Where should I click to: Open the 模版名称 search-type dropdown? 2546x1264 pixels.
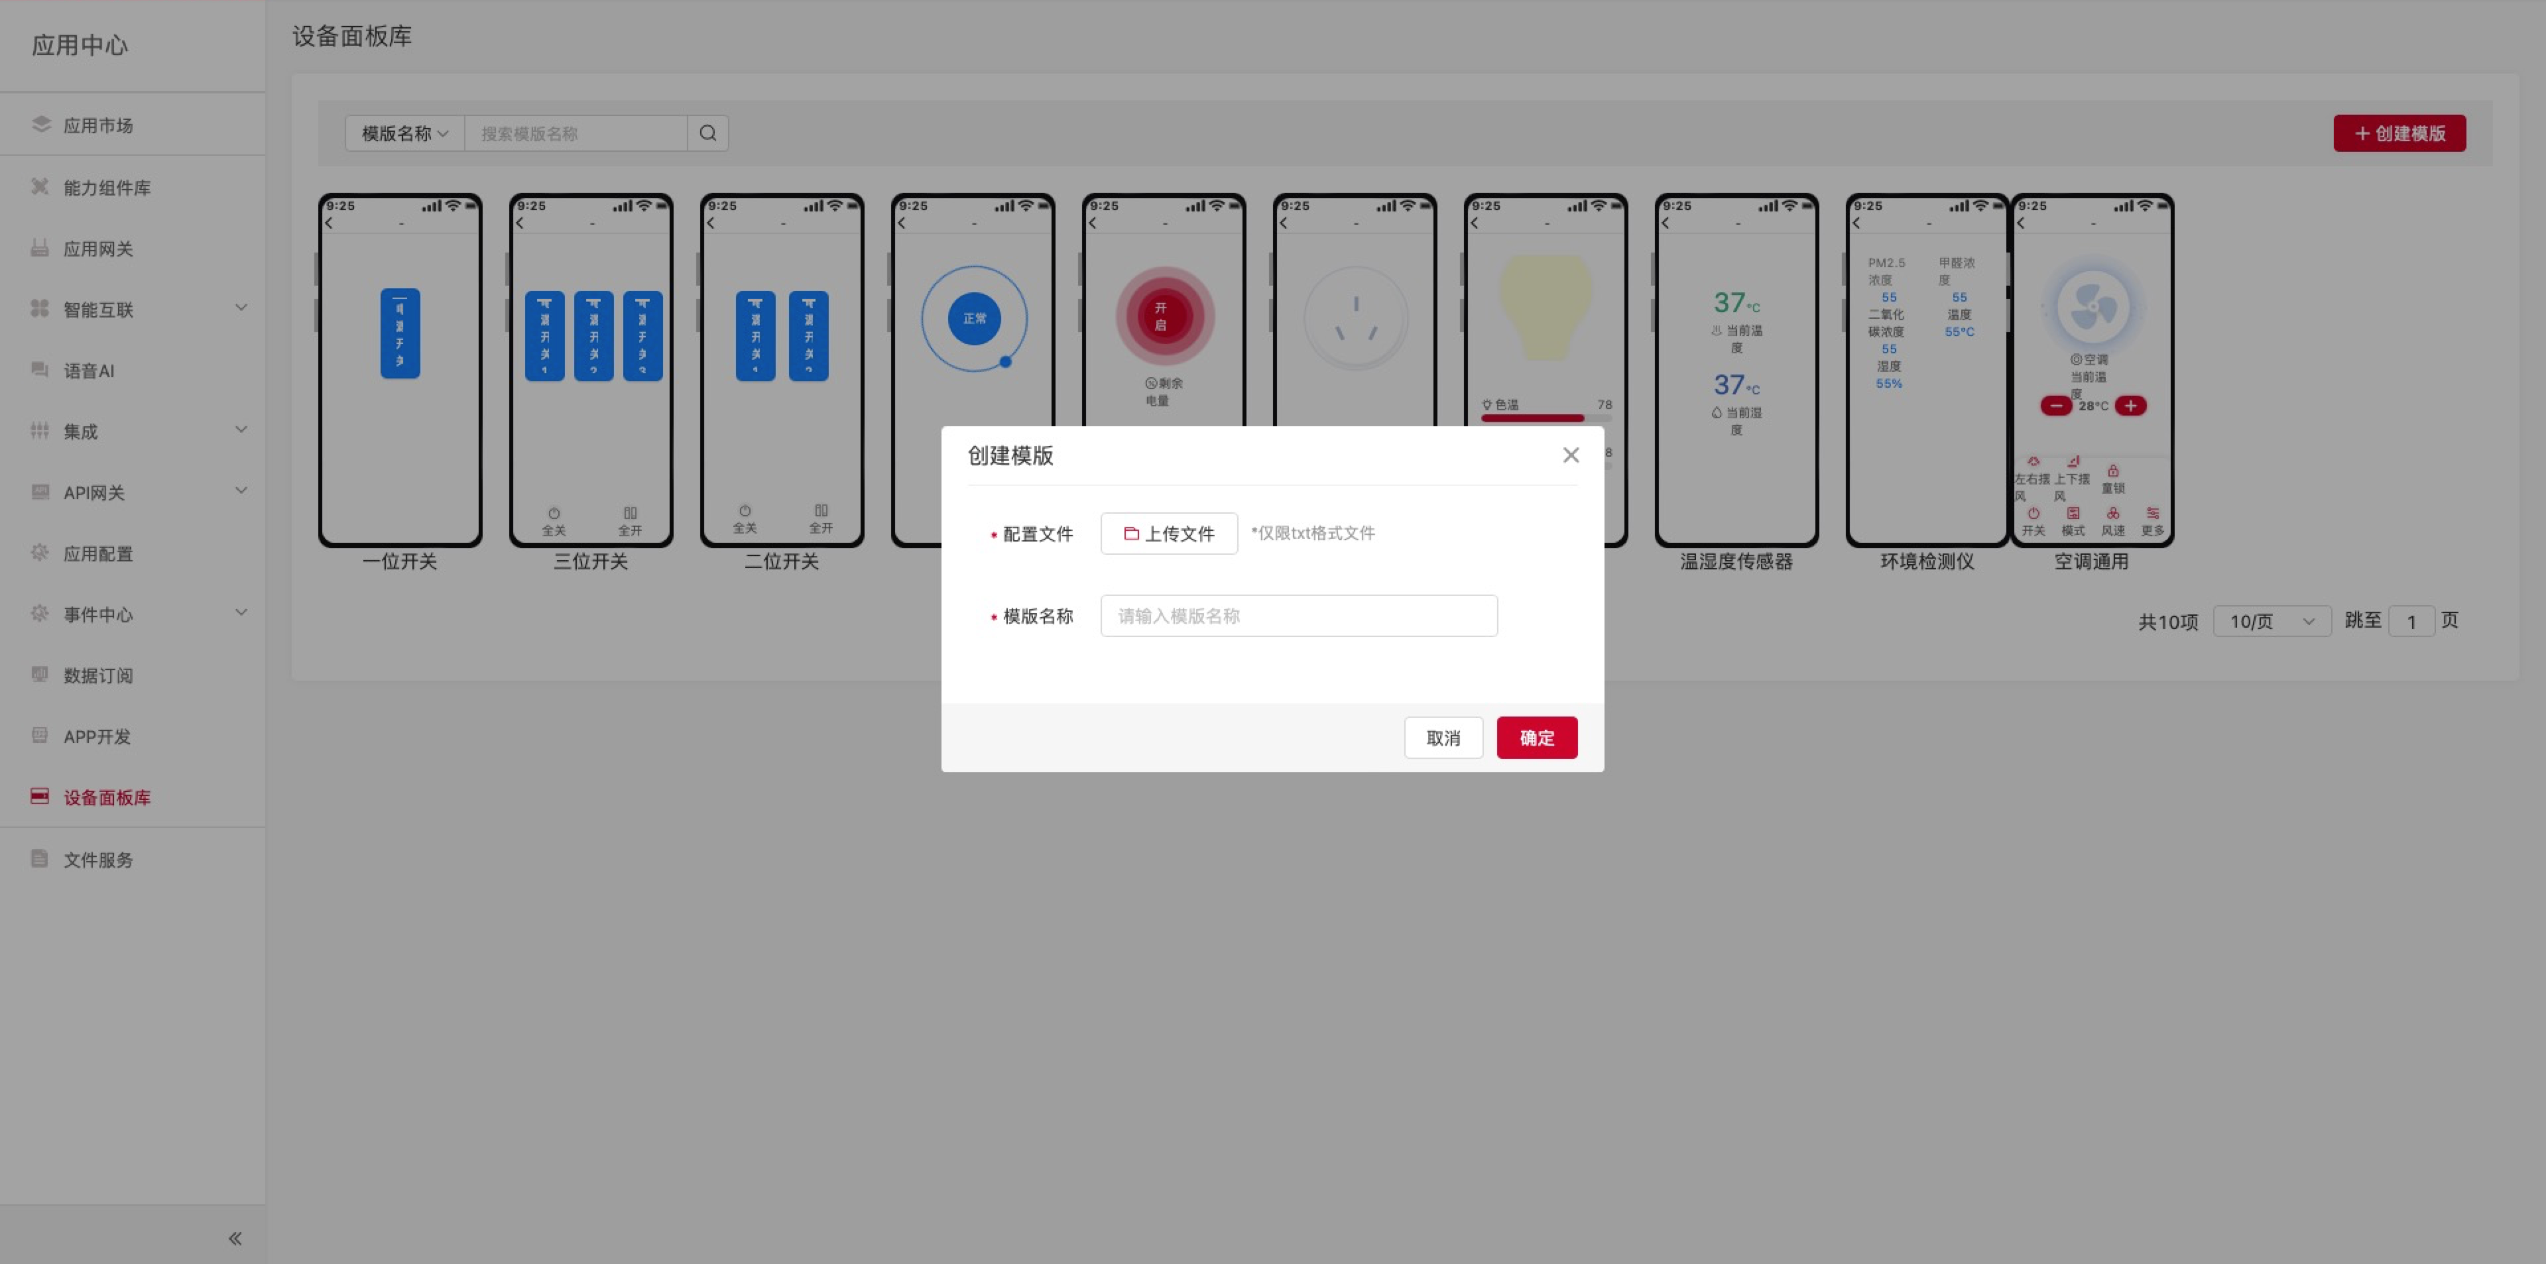[404, 133]
